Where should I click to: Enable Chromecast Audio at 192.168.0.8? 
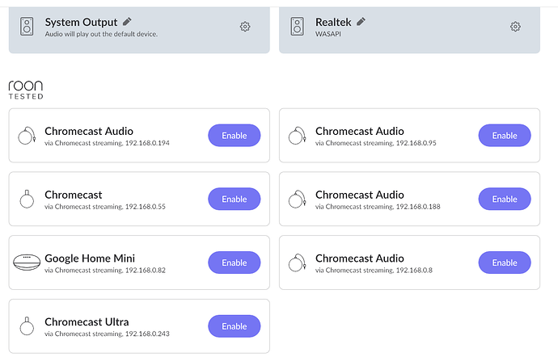505,262
